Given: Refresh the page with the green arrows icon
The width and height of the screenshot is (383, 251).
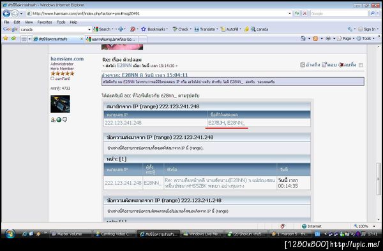Looking at the screenshot, I should (x=297, y=13).
